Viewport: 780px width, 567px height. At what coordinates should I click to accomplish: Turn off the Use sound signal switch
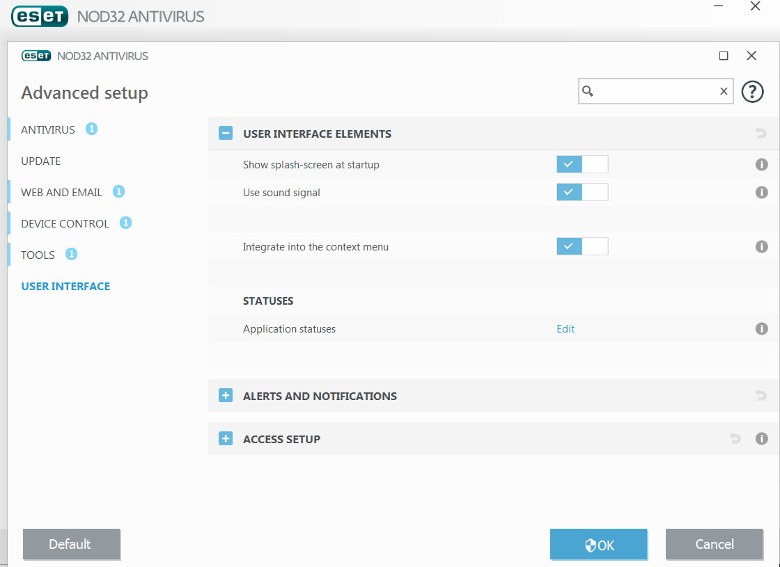click(x=582, y=192)
